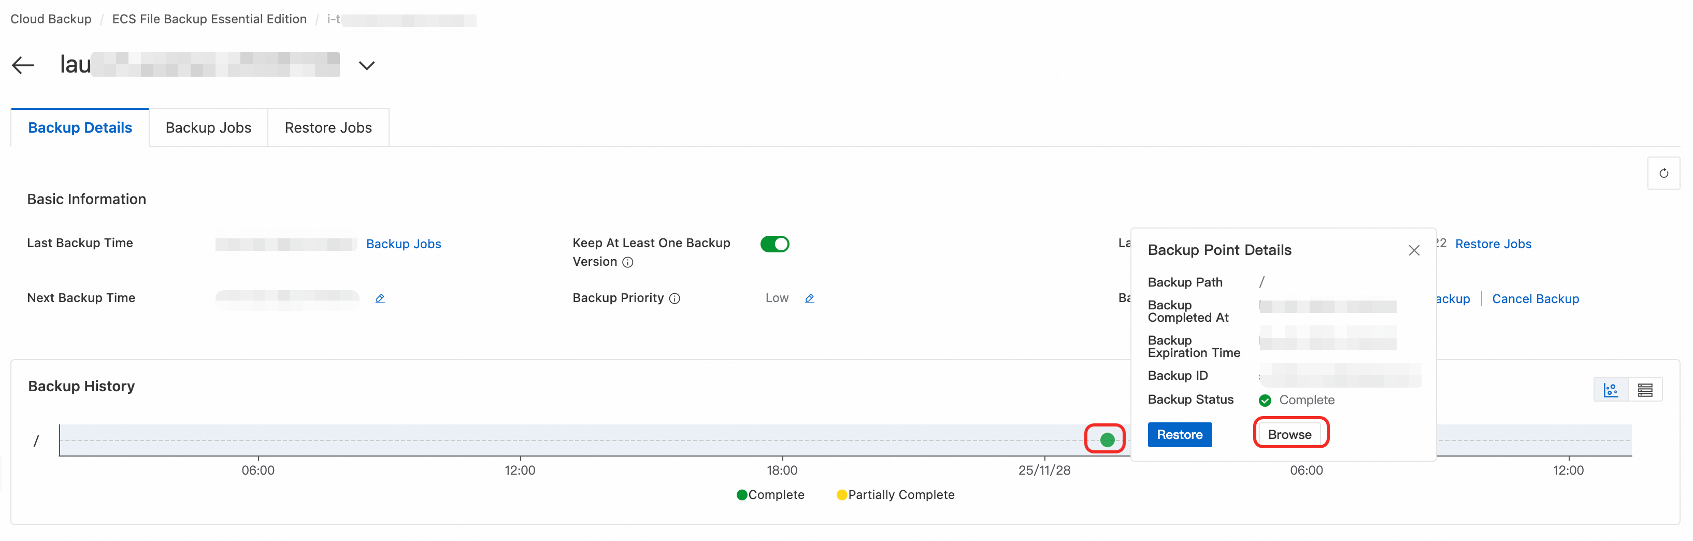Open the Restore Jobs link in Basic Information
Screen dimensions: 1693x541
pos(1493,244)
